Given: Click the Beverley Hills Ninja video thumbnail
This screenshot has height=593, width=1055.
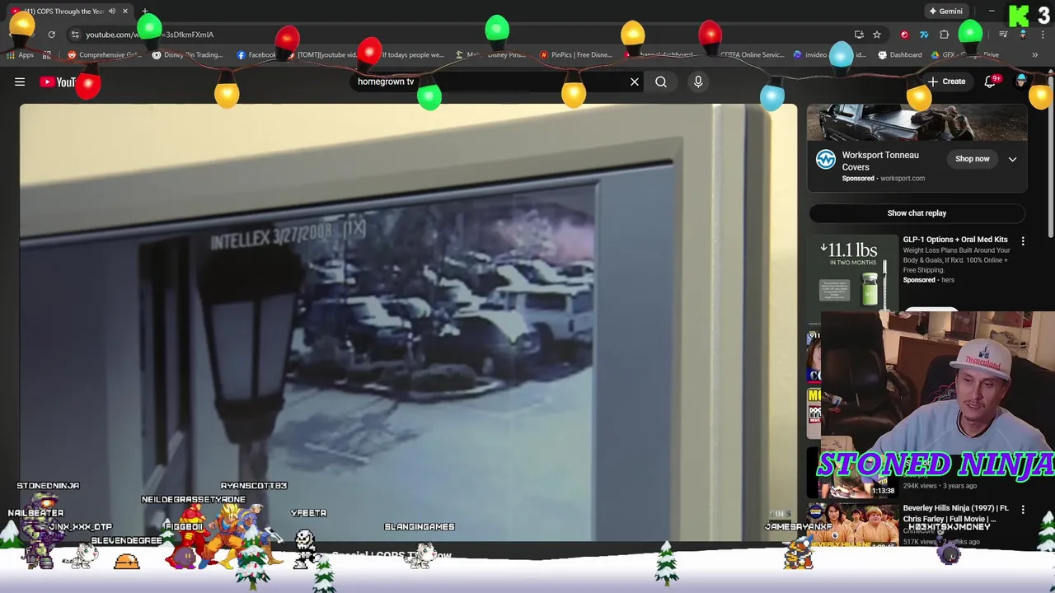Looking at the screenshot, I should 853,525.
